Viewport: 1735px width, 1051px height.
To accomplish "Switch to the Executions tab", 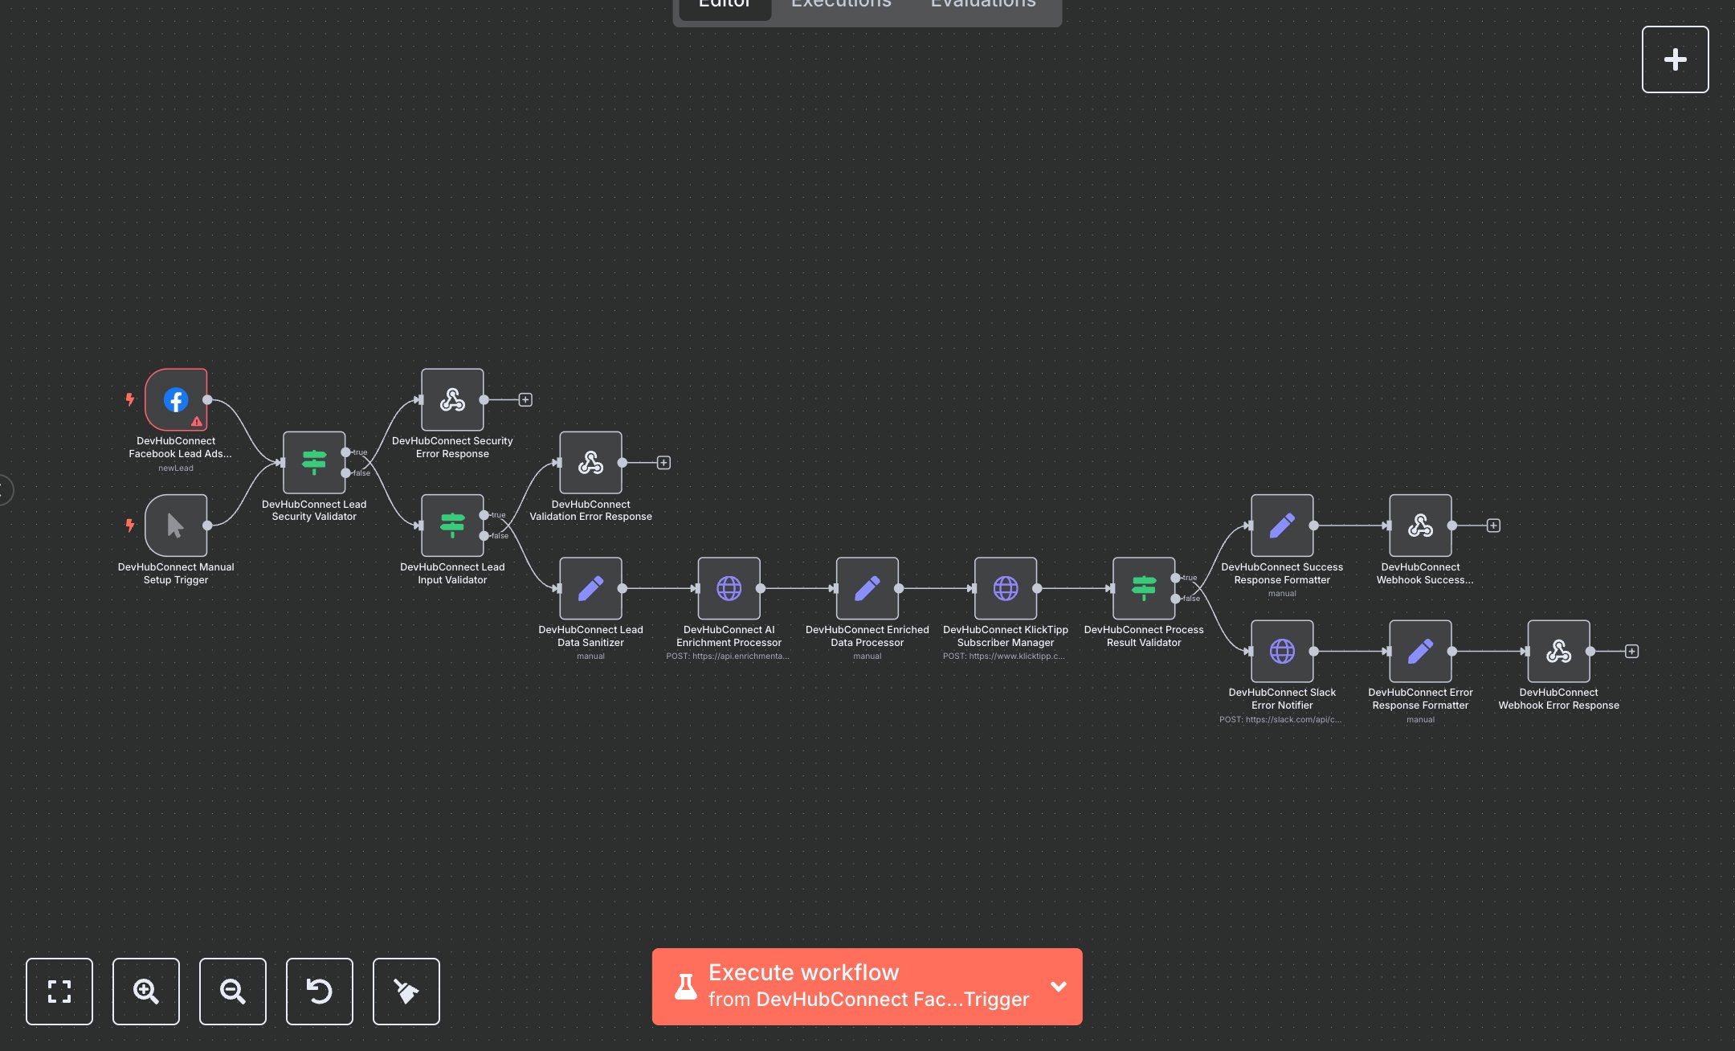I will [841, 5].
